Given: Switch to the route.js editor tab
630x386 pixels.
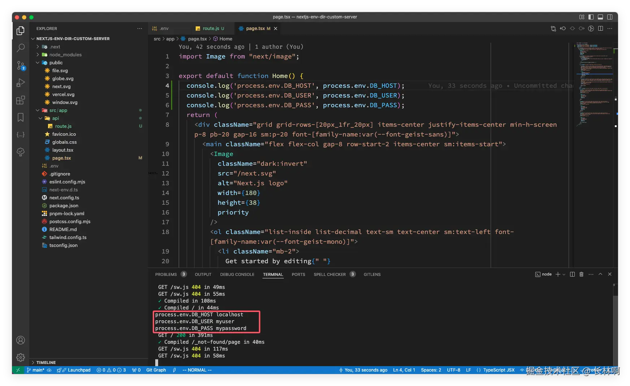Looking at the screenshot, I should (x=210, y=29).
